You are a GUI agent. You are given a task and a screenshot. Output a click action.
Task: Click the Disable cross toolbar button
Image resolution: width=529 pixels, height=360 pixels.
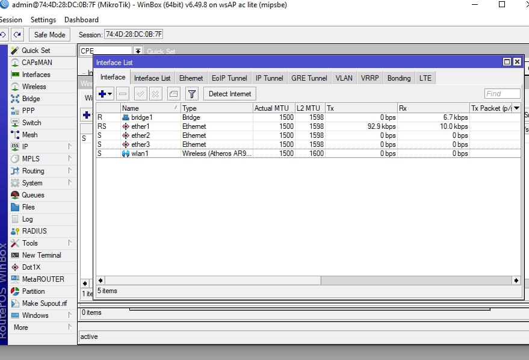click(155, 94)
